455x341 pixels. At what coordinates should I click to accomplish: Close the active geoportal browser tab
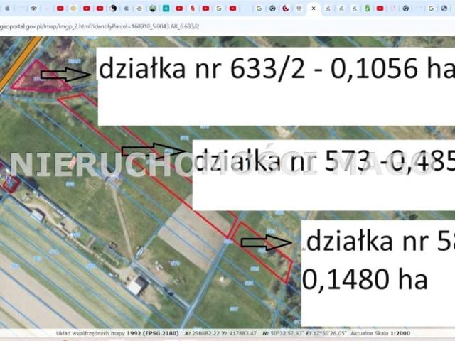(314, 9)
